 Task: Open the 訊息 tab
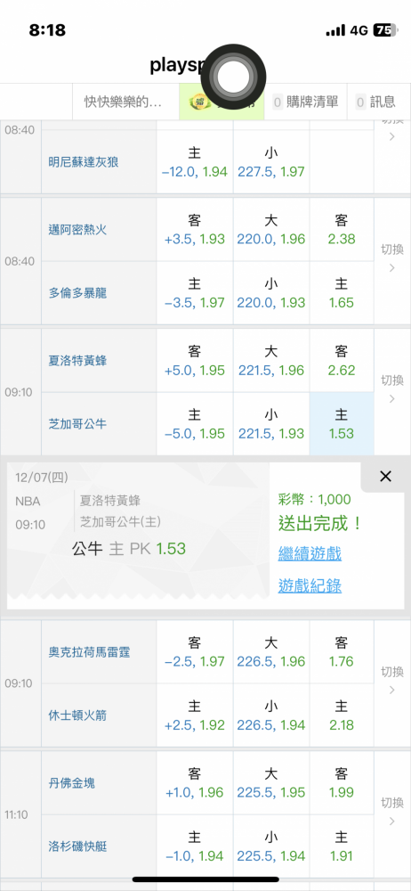[375, 102]
